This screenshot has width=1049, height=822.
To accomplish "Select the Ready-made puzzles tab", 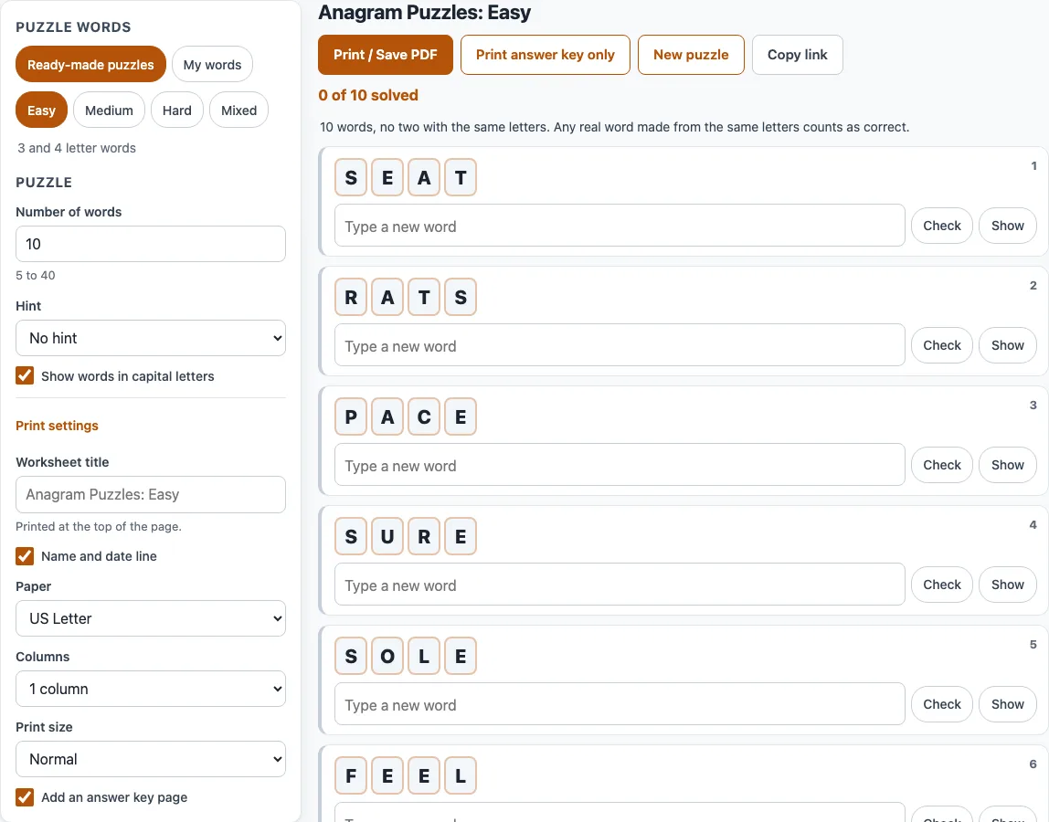I will click(x=90, y=64).
